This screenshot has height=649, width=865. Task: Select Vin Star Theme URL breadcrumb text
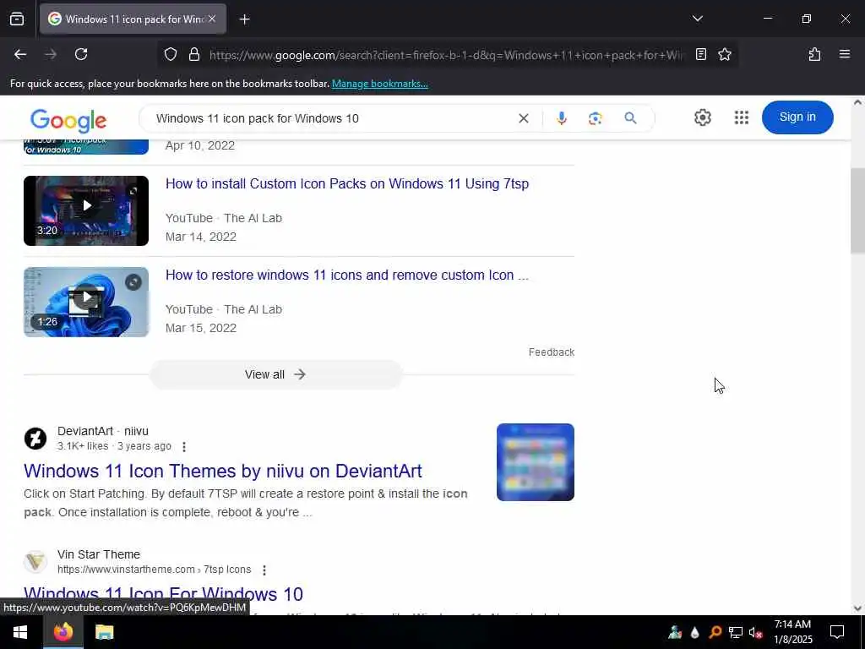(154, 570)
